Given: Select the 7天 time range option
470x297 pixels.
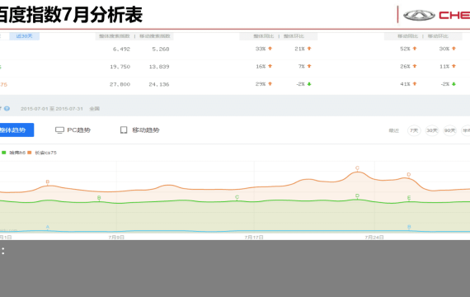Looking at the screenshot, I should (414, 130).
